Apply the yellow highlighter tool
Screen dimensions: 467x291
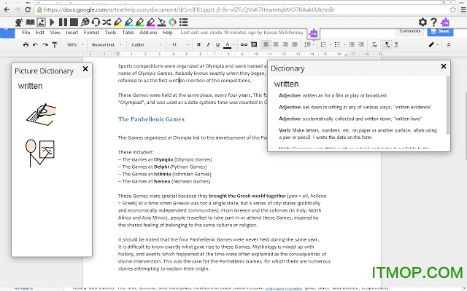coord(116,23)
